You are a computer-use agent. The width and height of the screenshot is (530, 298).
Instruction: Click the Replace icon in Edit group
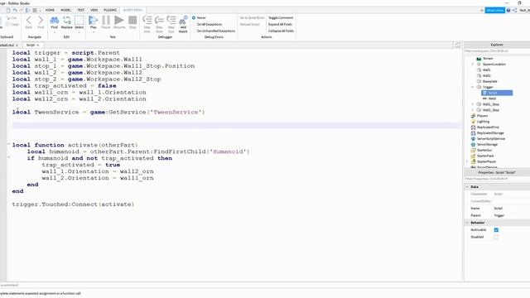point(66,20)
